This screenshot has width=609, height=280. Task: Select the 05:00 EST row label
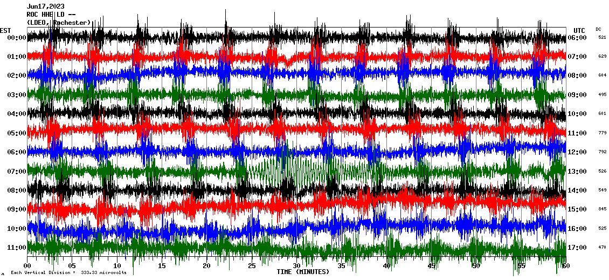17,133
